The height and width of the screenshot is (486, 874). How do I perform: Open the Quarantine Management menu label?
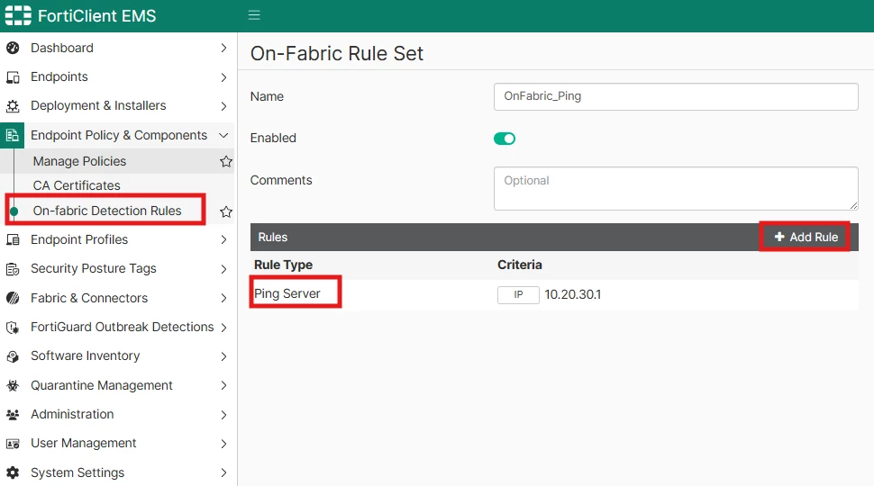(x=102, y=385)
